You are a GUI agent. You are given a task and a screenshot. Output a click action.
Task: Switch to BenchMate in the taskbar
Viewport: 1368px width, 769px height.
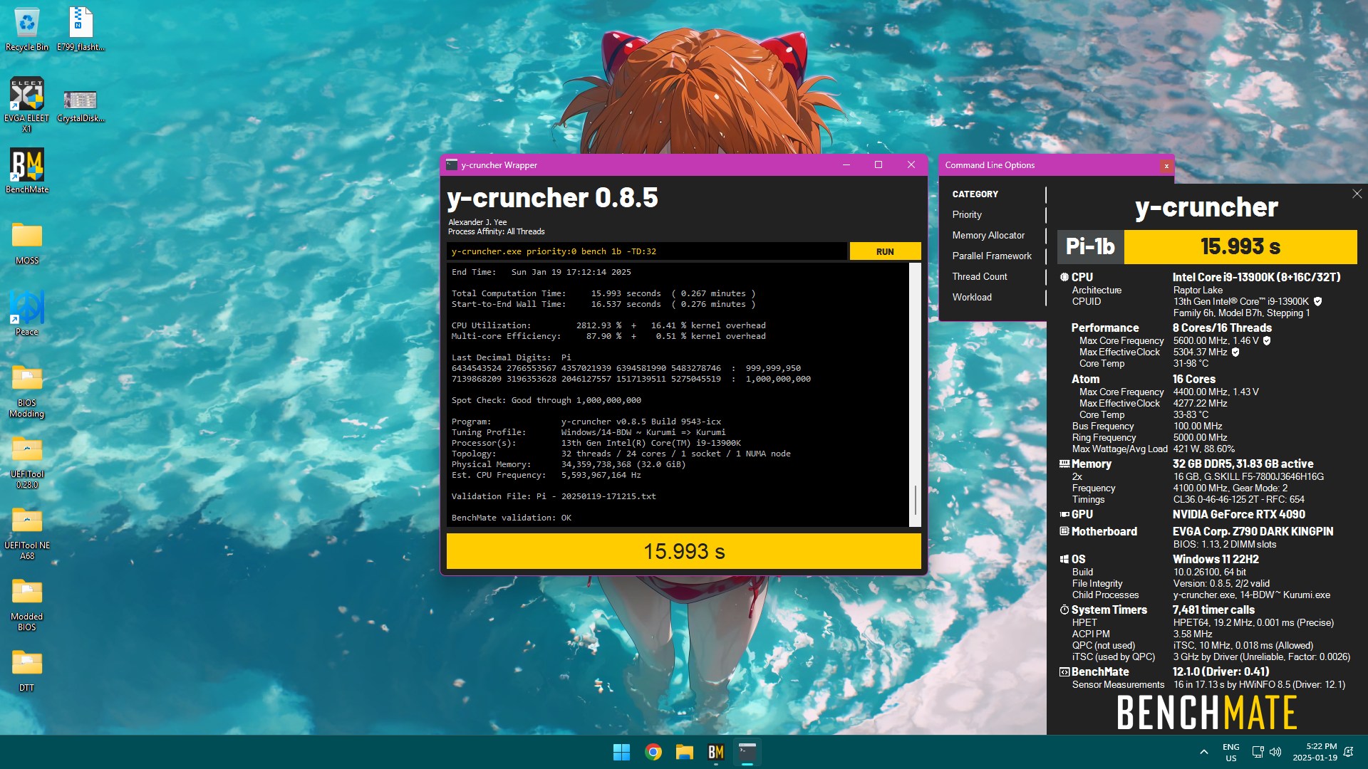(x=716, y=752)
